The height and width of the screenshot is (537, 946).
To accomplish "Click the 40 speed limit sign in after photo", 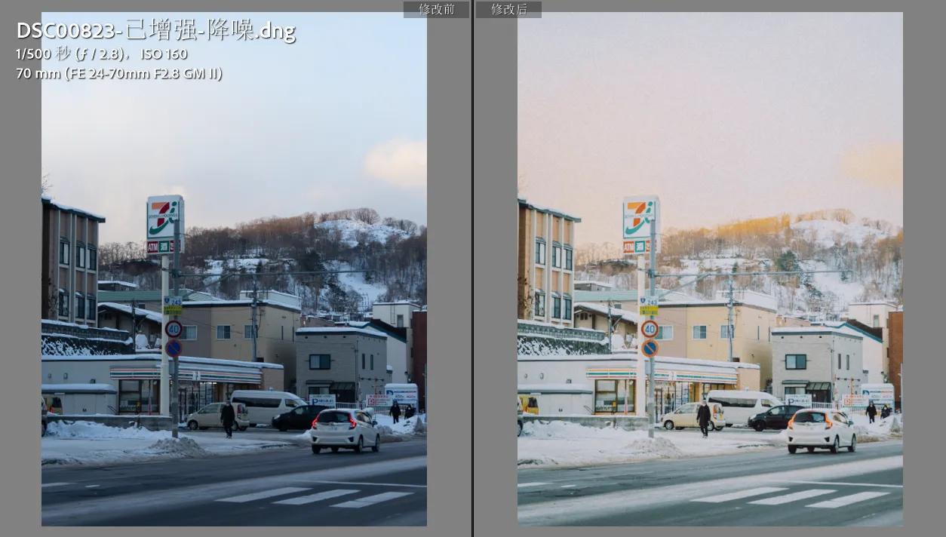I will [x=650, y=329].
